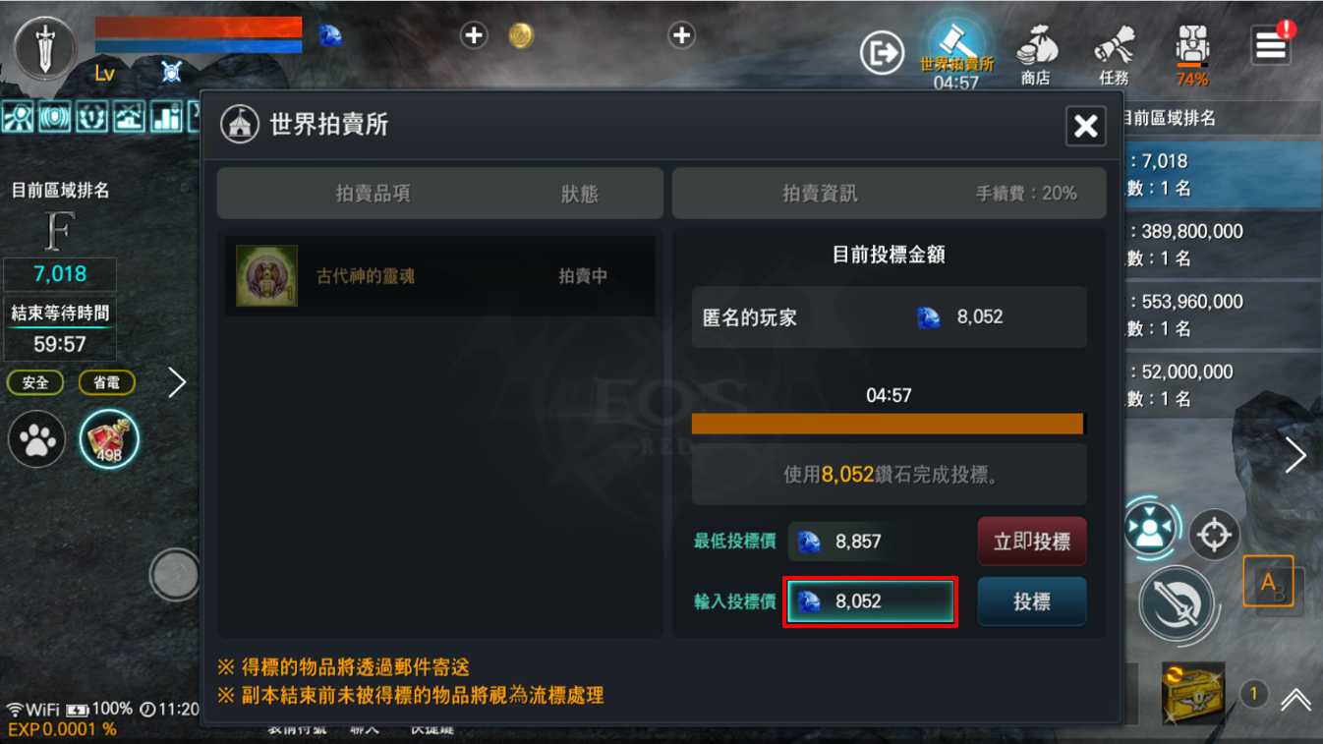This screenshot has height=744, width=1323.
Task: Expand the bottom-right double up chevron
Action: [x=1295, y=699]
